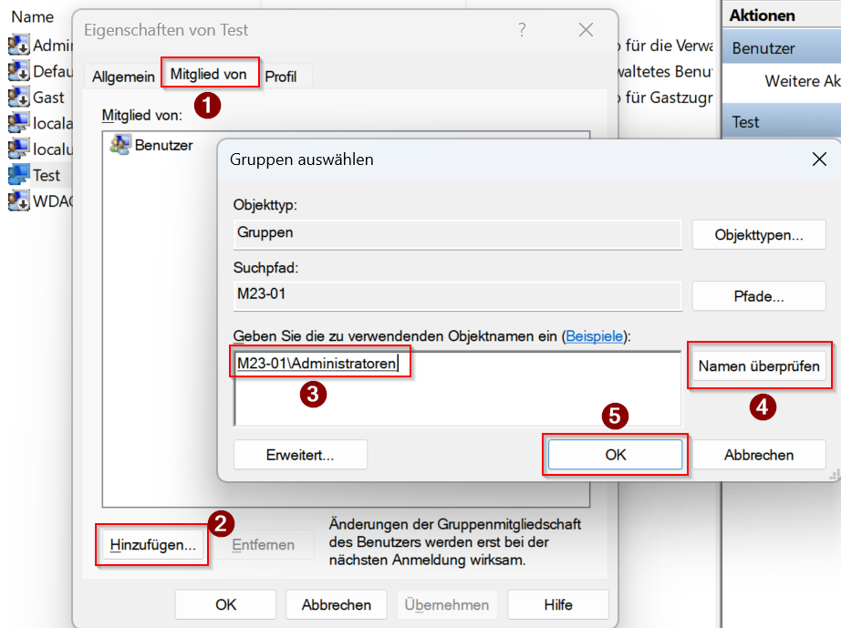Open Erweitert advanced search

click(x=300, y=454)
